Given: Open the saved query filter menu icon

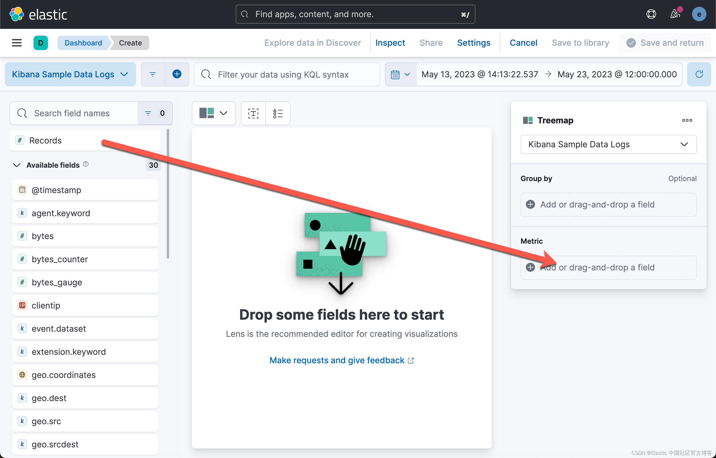Looking at the screenshot, I should tap(153, 74).
